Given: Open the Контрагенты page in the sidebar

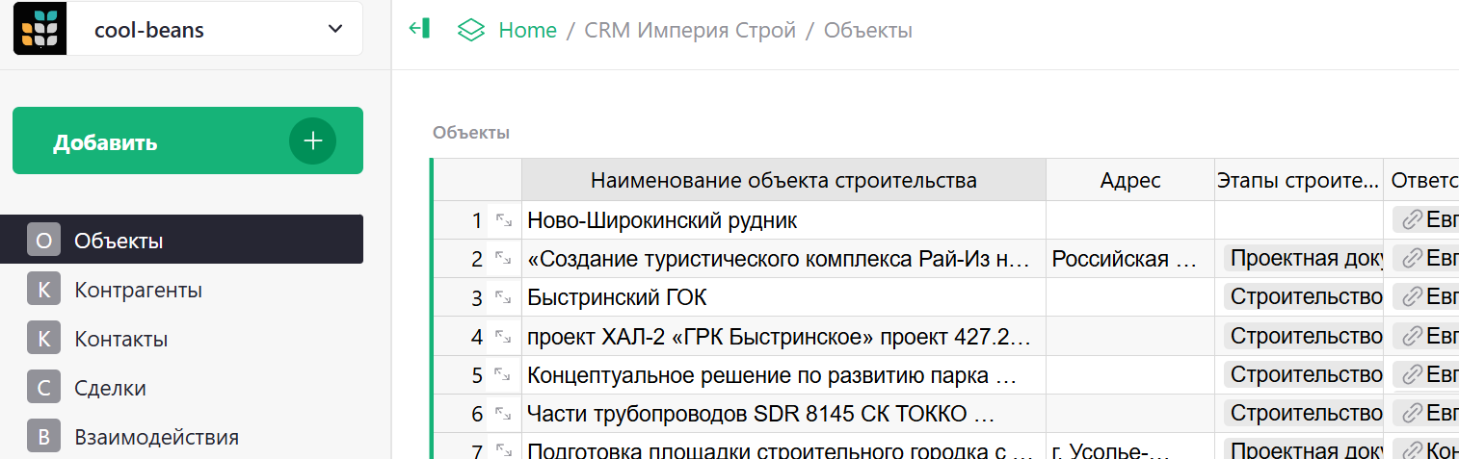Looking at the screenshot, I should (x=138, y=290).
